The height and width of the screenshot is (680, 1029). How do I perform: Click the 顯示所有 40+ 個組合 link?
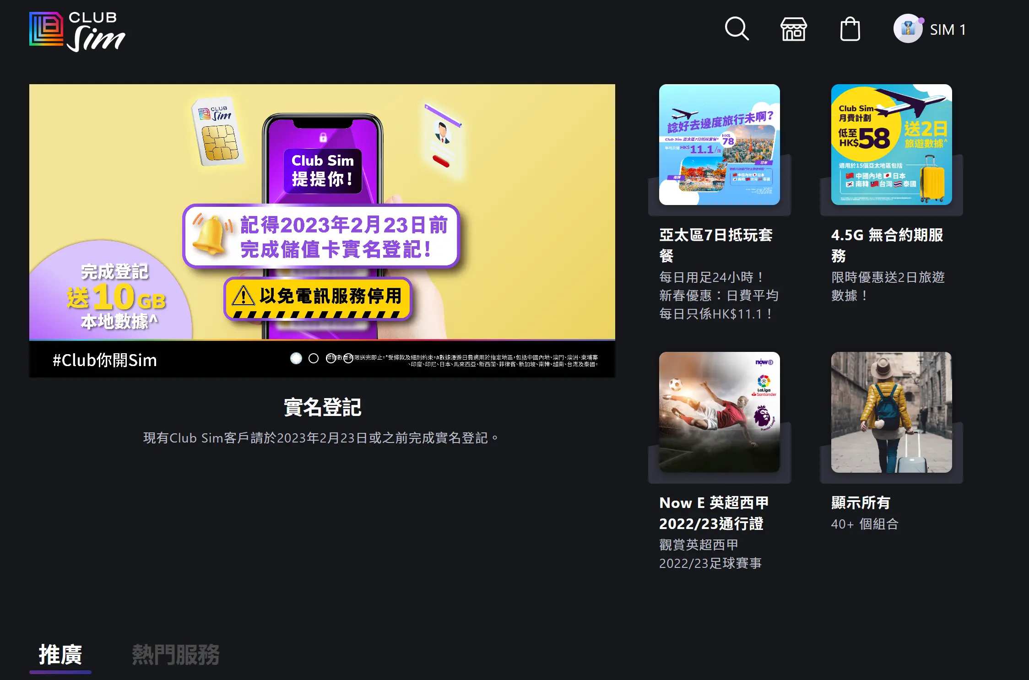coord(865,524)
